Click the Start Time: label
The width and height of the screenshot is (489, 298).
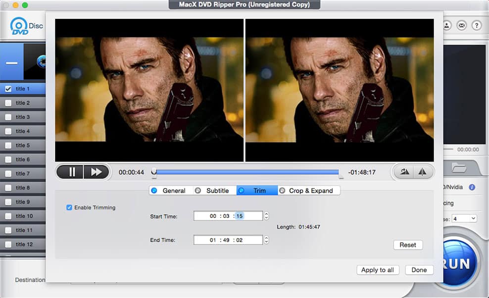(x=164, y=216)
